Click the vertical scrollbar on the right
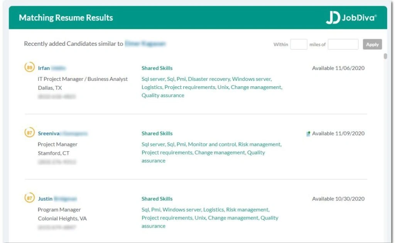 (384, 58)
